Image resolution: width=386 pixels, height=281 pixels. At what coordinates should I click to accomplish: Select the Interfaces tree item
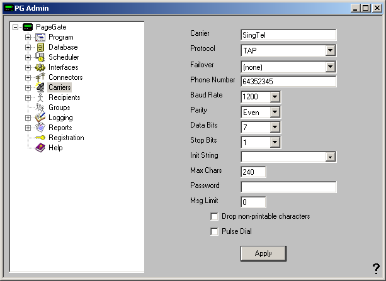[x=63, y=67]
